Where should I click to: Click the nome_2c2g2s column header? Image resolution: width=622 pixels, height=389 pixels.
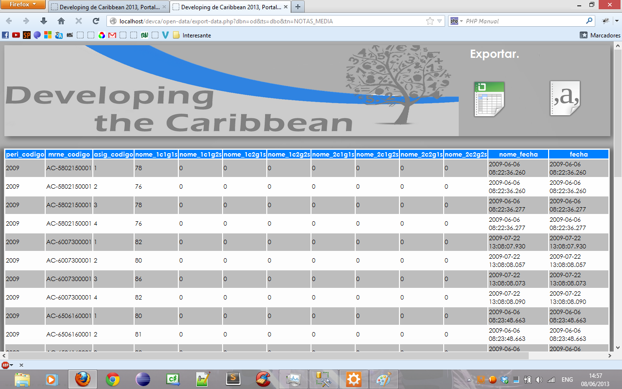click(x=466, y=154)
